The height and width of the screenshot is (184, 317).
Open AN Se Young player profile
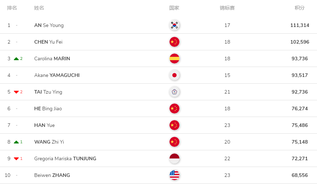click(49, 25)
